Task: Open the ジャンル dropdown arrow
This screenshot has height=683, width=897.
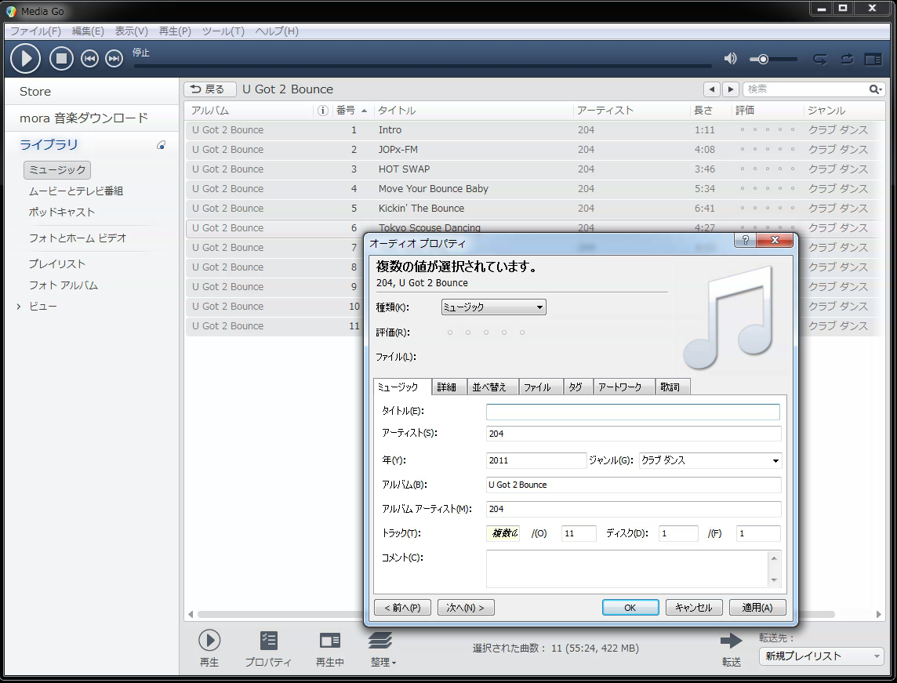Action: pyautogui.click(x=775, y=460)
